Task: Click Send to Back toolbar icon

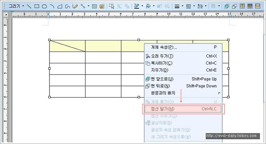Action: 234,6
